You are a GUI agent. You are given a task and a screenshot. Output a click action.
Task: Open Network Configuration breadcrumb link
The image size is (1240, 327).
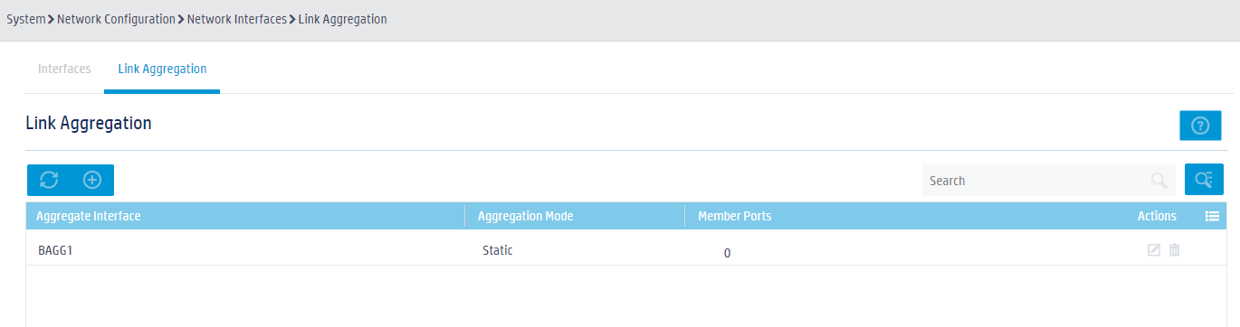coord(116,19)
